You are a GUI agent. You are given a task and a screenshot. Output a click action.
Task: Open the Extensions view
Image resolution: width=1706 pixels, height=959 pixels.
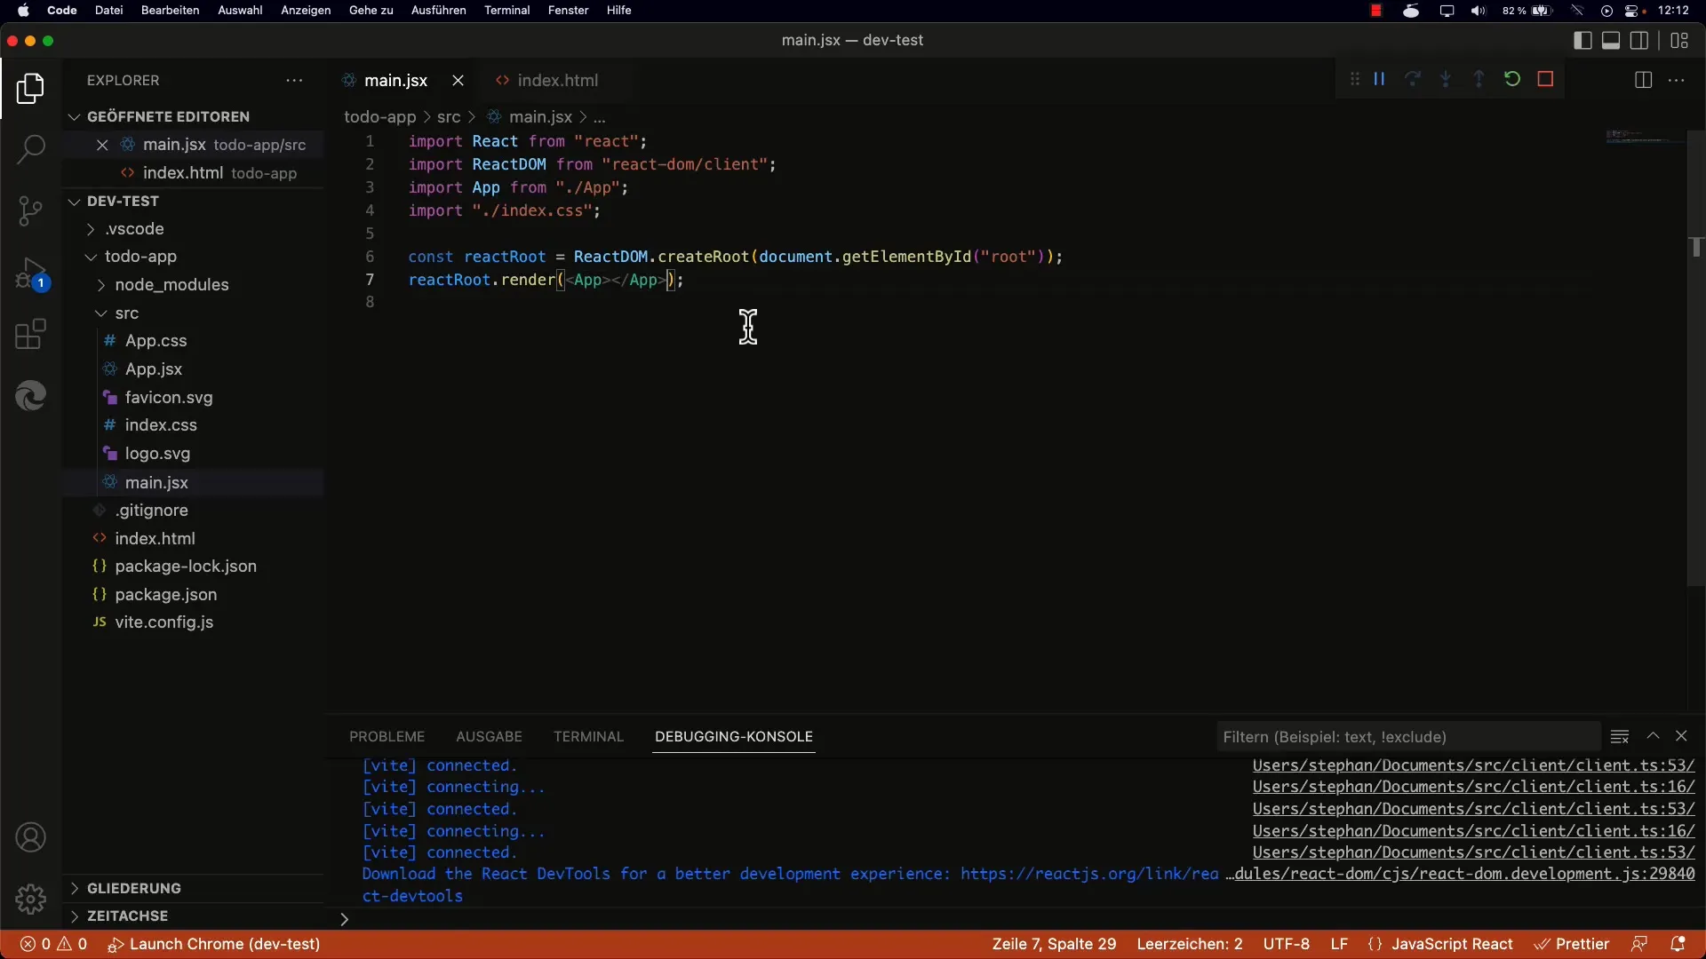pyautogui.click(x=30, y=334)
